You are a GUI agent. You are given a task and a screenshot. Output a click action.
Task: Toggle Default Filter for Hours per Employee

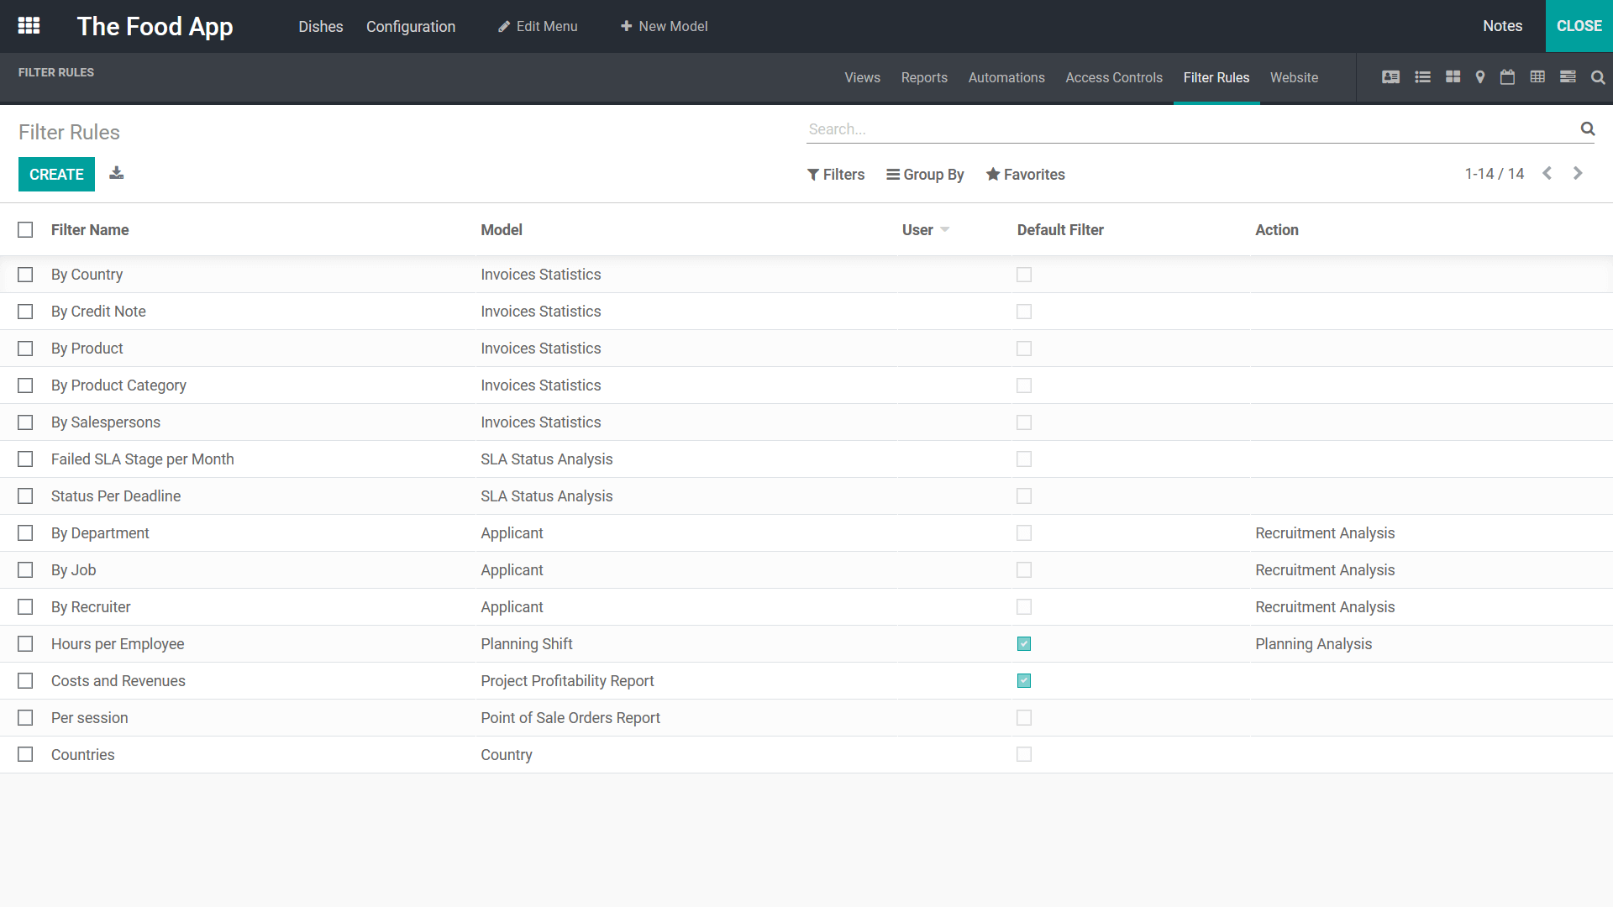[1023, 643]
